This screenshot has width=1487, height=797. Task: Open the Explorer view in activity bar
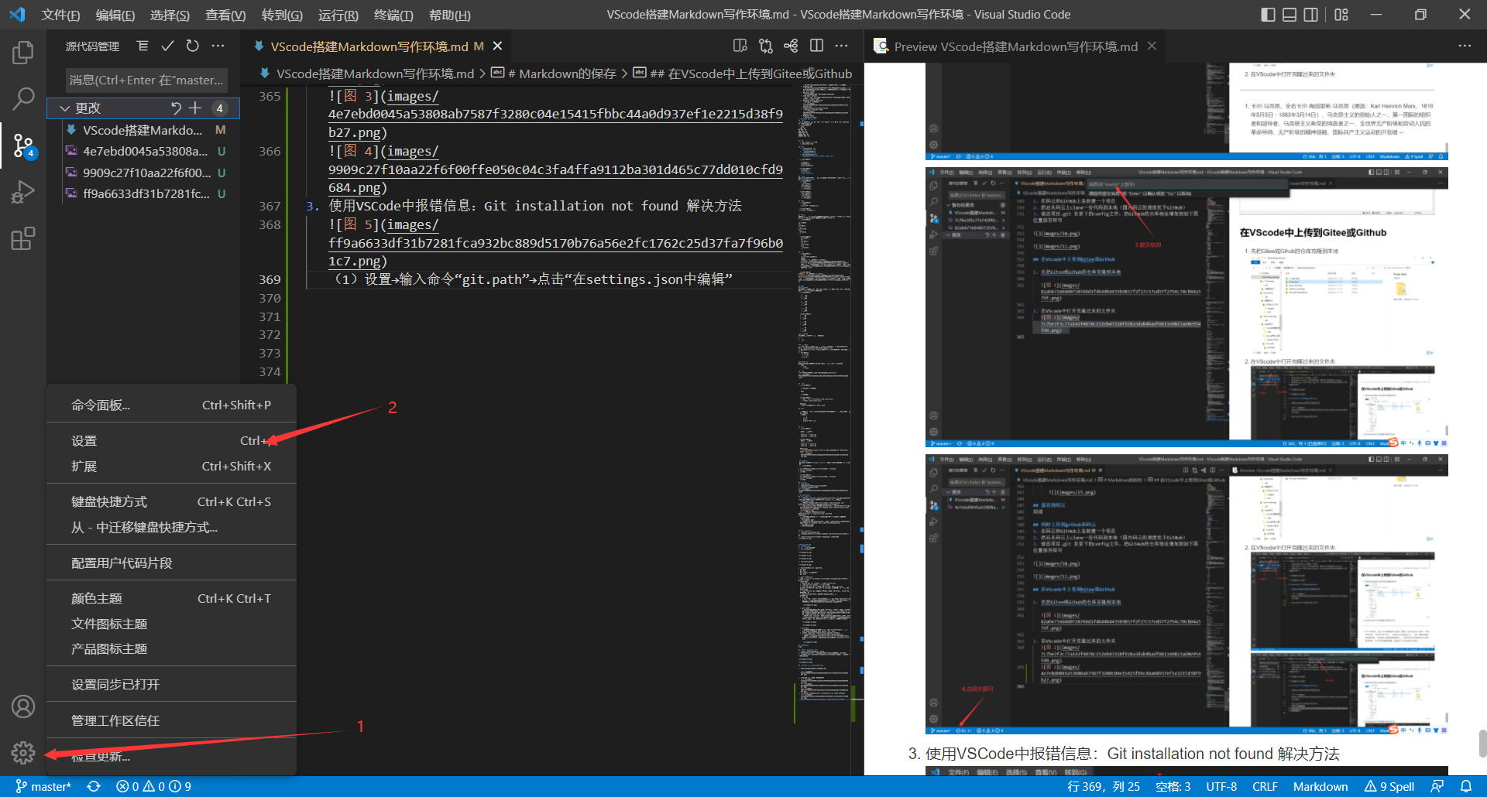click(x=23, y=53)
